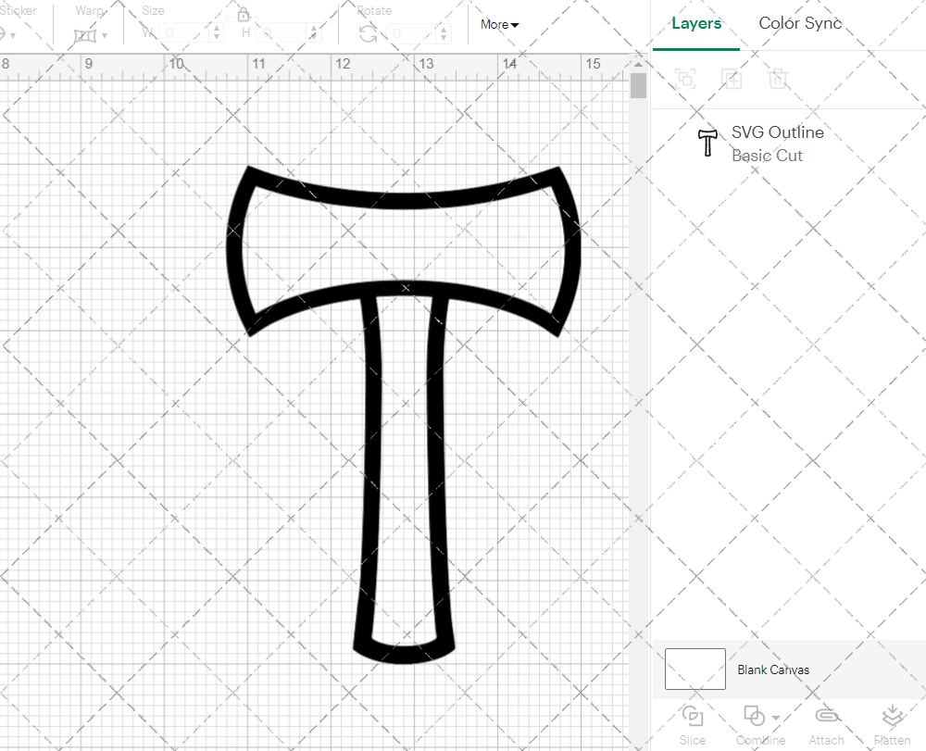926x751 pixels.
Task: Click the Basic Cut label
Action: click(768, 156)
